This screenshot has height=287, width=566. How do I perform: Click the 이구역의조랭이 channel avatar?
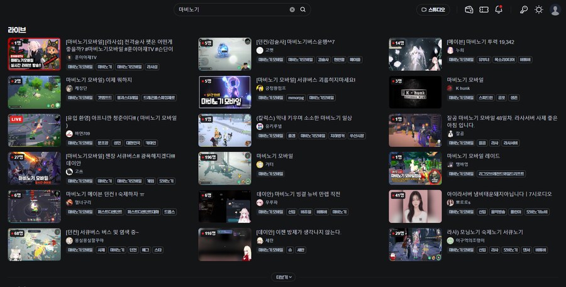pyautogui.click(x=450, y=241)
